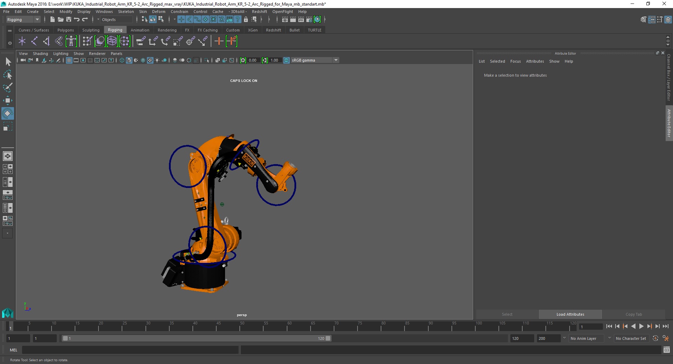Toggle viewport grid display
Viewport: 673px width, 364px height.
point(69,60)
